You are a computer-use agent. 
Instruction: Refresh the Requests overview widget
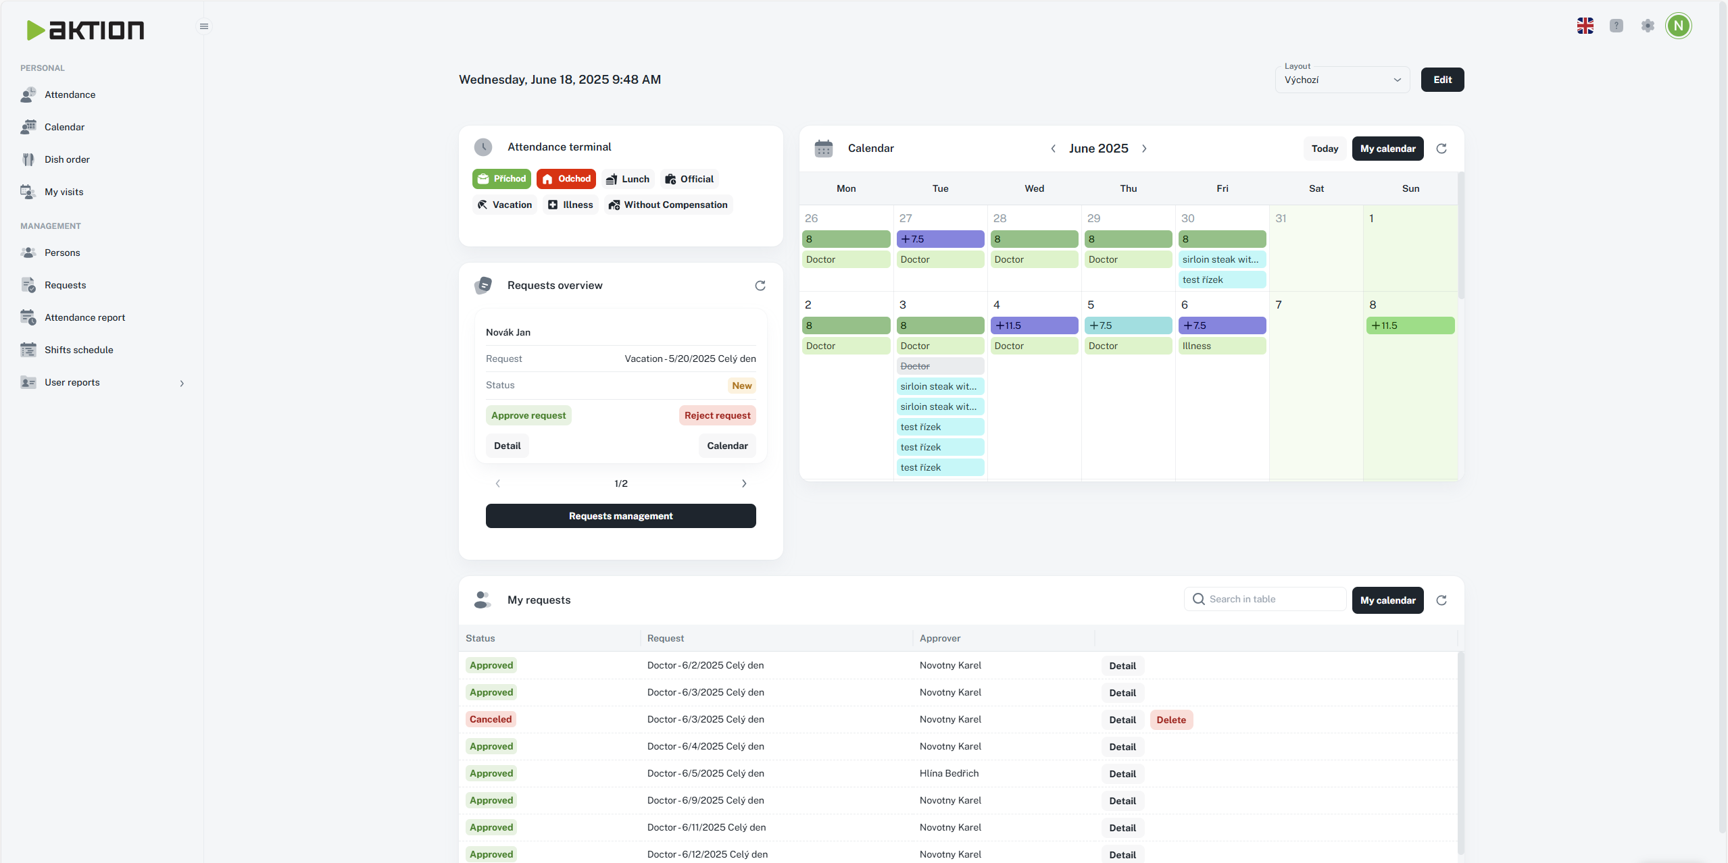point(760,286)
